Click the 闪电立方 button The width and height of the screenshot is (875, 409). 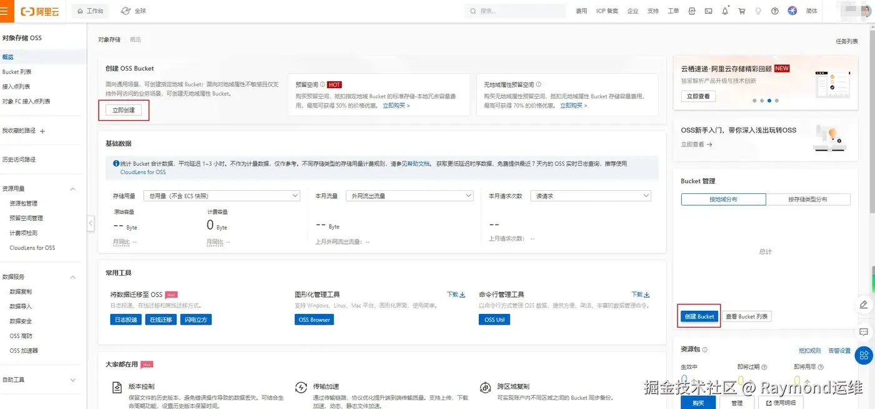click(196, 320)
